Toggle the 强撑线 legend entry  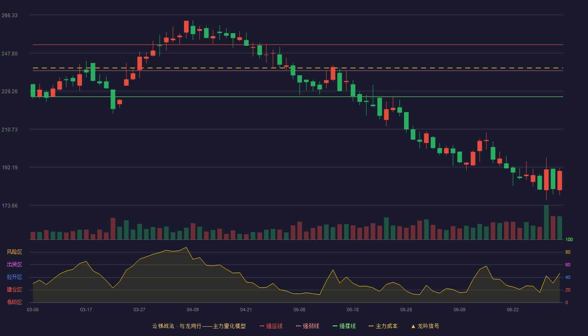[x=344, y=326]
